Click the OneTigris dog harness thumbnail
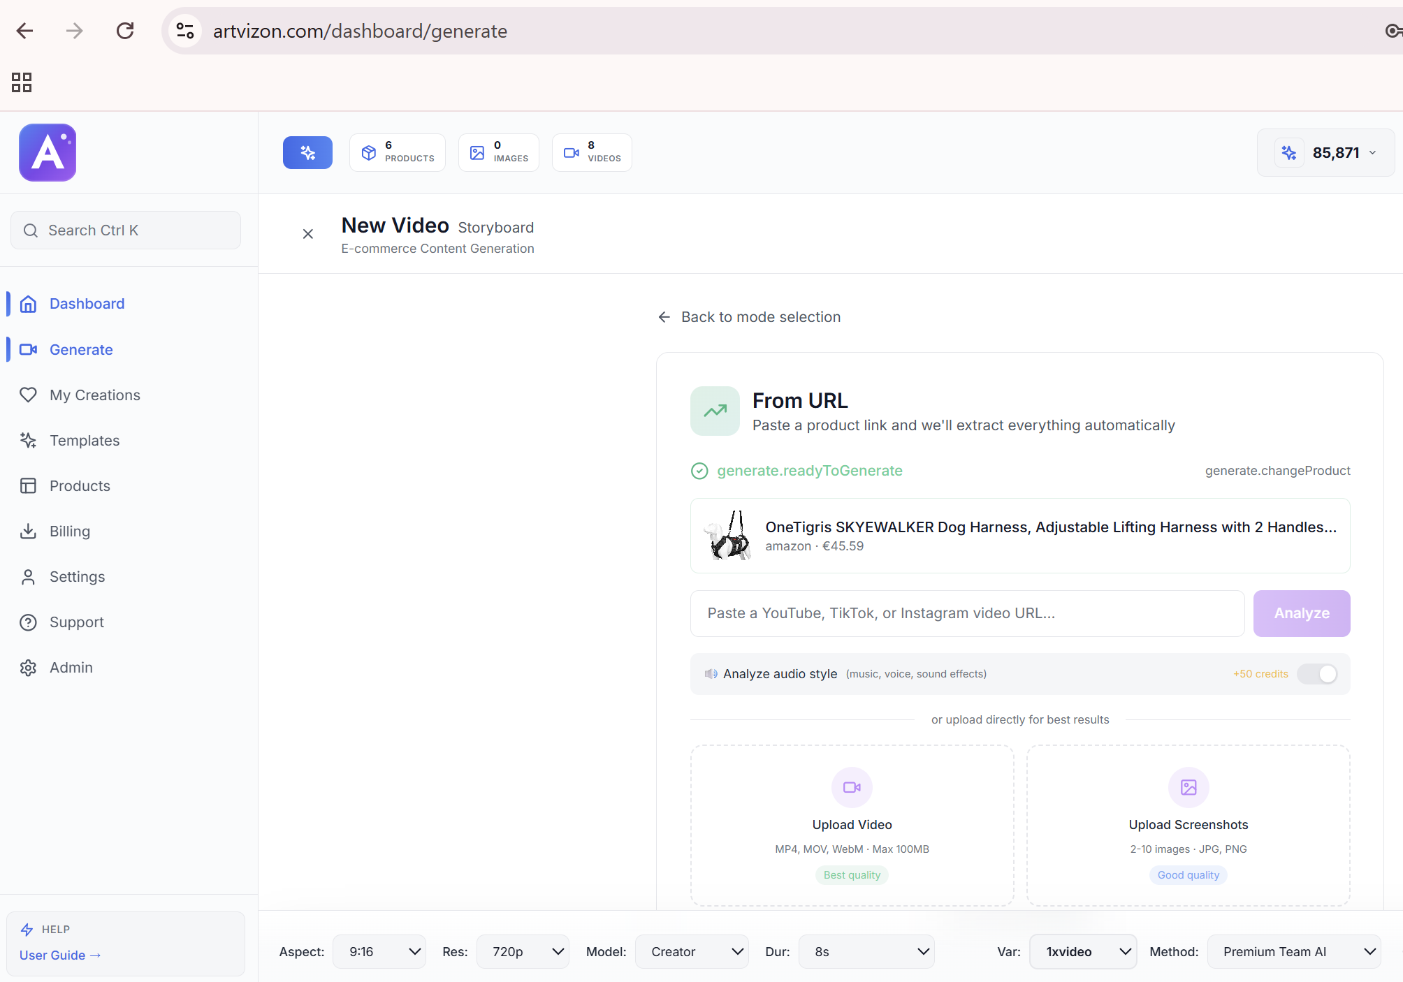Screen dimensions: 1403x982 click(x=728, y=536)
